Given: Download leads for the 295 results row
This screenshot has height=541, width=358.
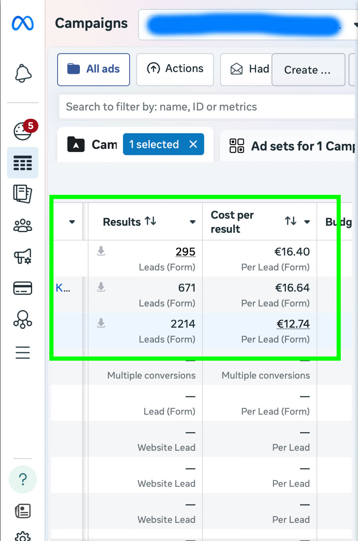Looking at the screenshot, I should pyautogui.click(x=101, y=251).
